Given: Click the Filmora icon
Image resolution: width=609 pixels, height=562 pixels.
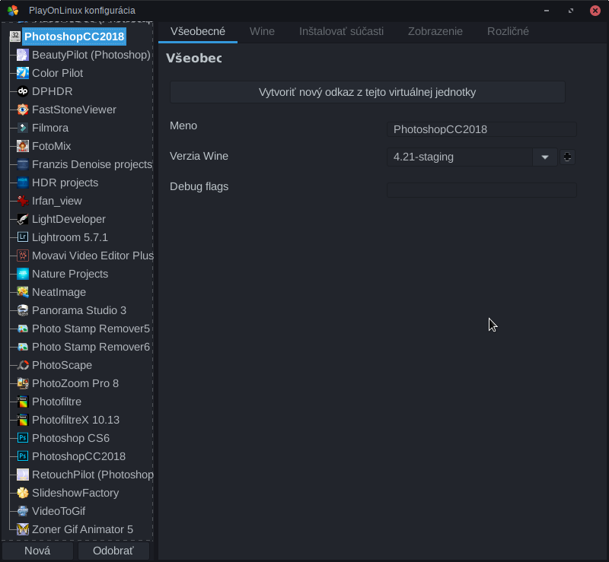Looking at the screenshot, I should 23,128.
